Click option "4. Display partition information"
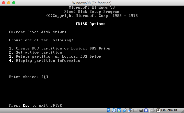Image resolution: width=184 pixels, height=113 pixels. coord(46,61)
